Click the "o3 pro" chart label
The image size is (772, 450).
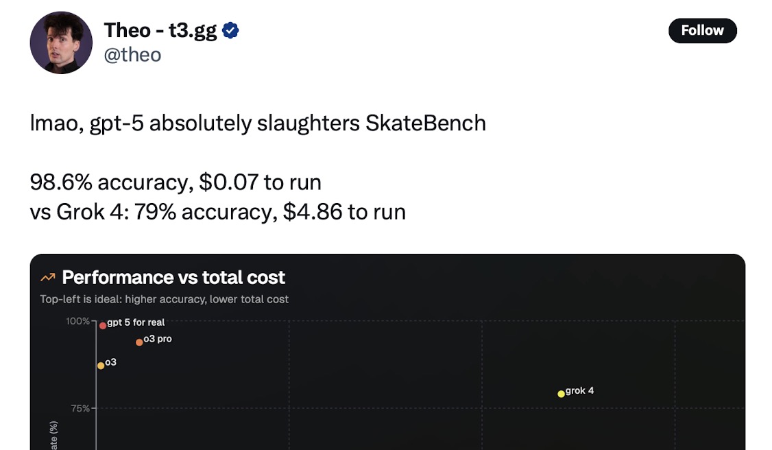[158, 339]
